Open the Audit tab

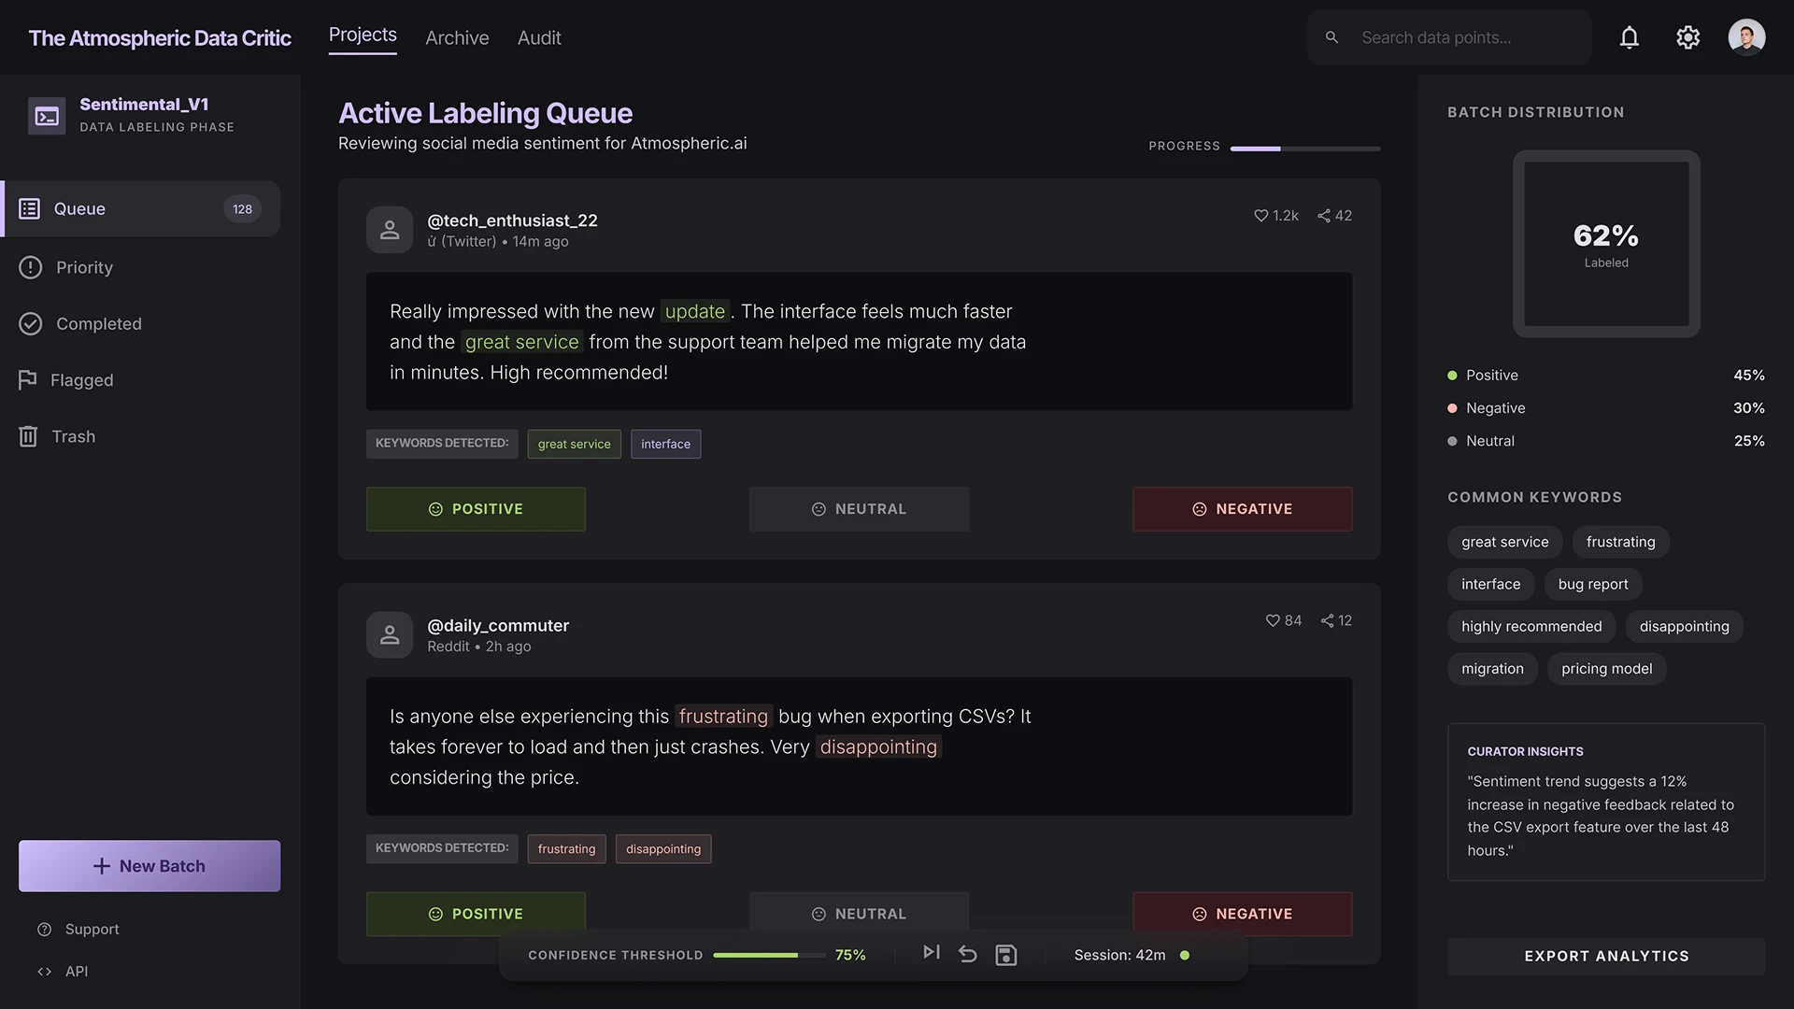[539, 38]
